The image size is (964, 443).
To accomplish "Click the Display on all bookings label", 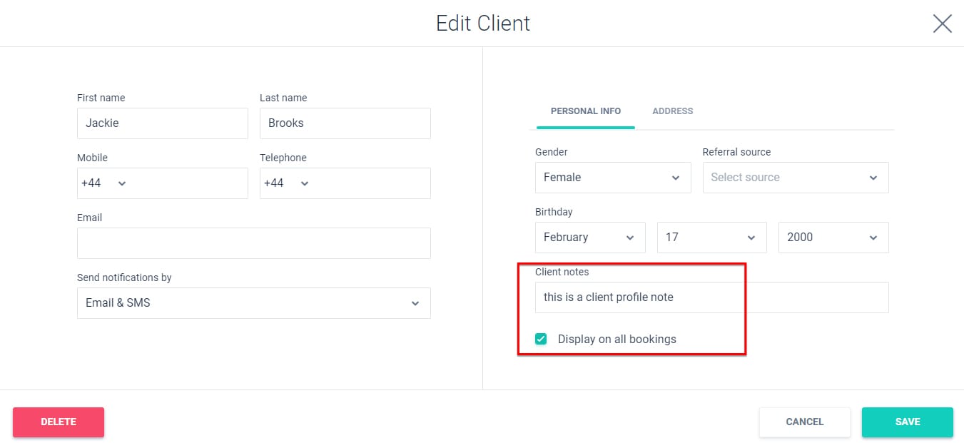I will [x=617, y=340].
